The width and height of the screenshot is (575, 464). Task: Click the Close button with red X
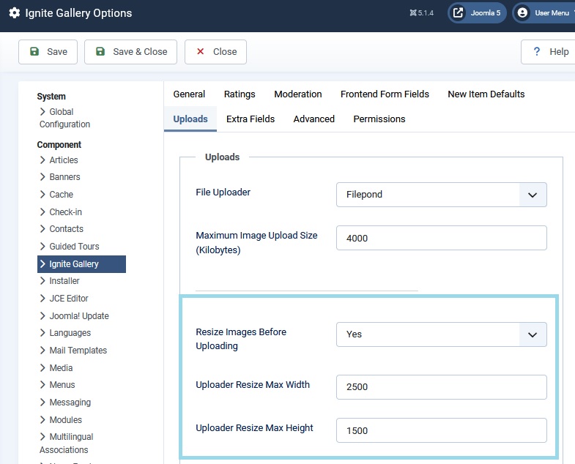pos(215,52)
